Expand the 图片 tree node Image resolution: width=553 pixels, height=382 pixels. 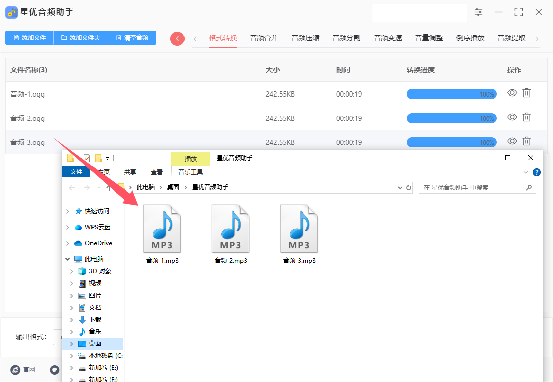pyautogui.click(x=71, y=295)
